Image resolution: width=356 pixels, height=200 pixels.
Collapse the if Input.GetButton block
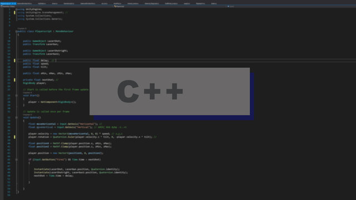tap(16, 159)
